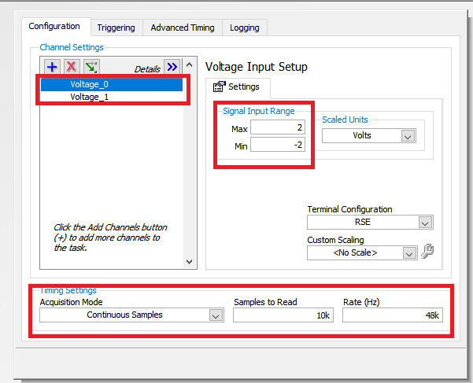Click the Details label
The width and height of the screenshot is (473, 383).
(147, 69)
